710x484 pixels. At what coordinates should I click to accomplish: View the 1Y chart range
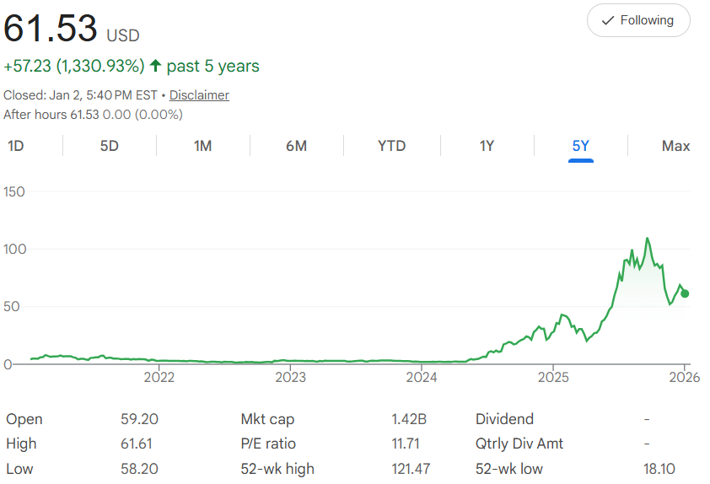[x=487, y=146]
